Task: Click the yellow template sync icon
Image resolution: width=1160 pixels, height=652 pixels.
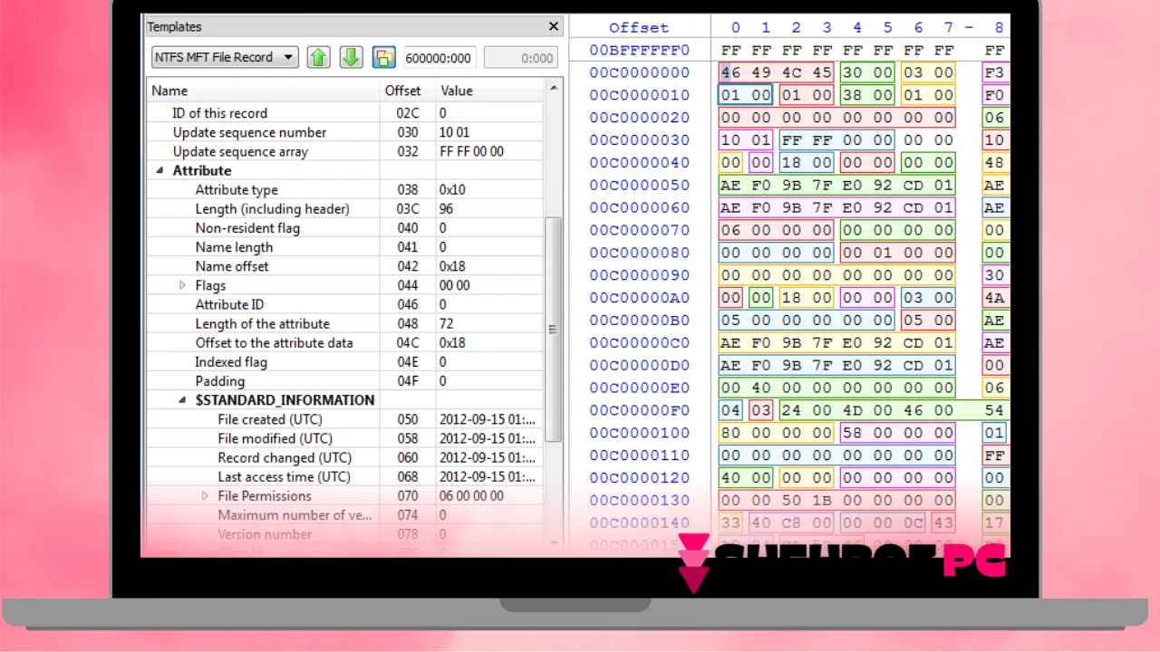Action: (x=384, y=57)
